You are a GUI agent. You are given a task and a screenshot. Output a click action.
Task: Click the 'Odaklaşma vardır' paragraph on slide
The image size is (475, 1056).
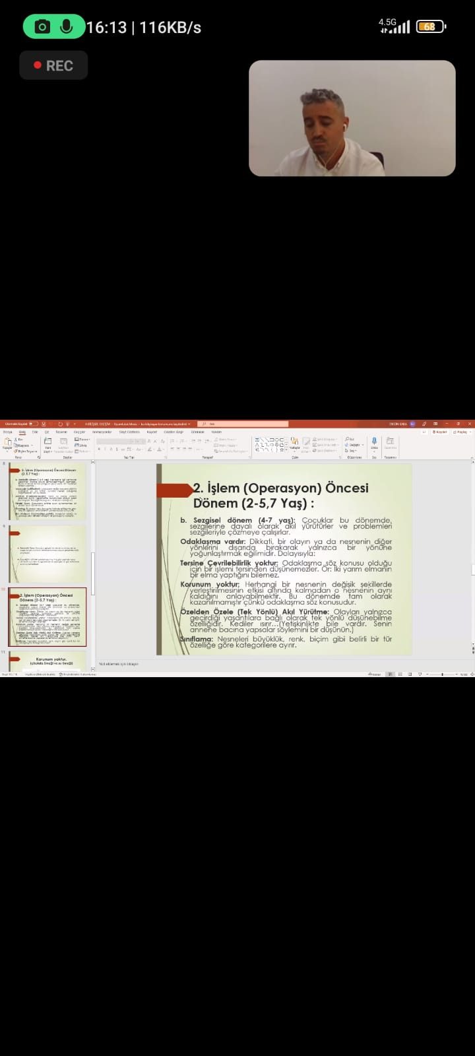click(x=286, y=547)
